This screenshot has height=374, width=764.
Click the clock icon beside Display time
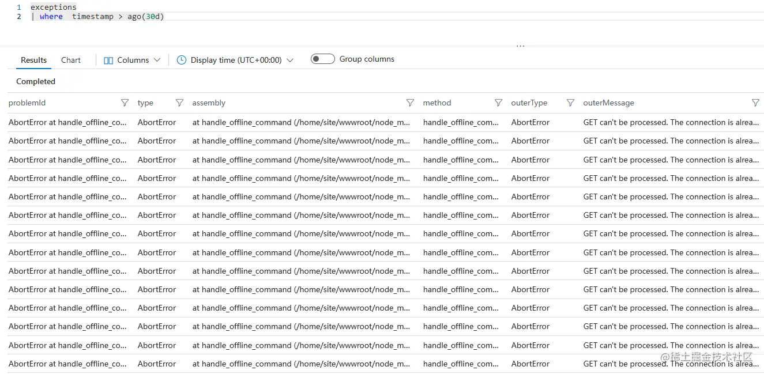coord(182,59)
